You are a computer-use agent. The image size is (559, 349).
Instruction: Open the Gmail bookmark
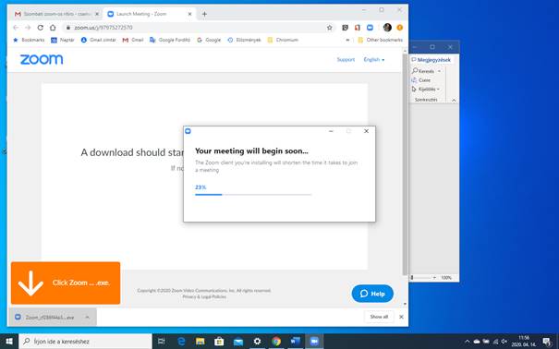pos(133,40)
